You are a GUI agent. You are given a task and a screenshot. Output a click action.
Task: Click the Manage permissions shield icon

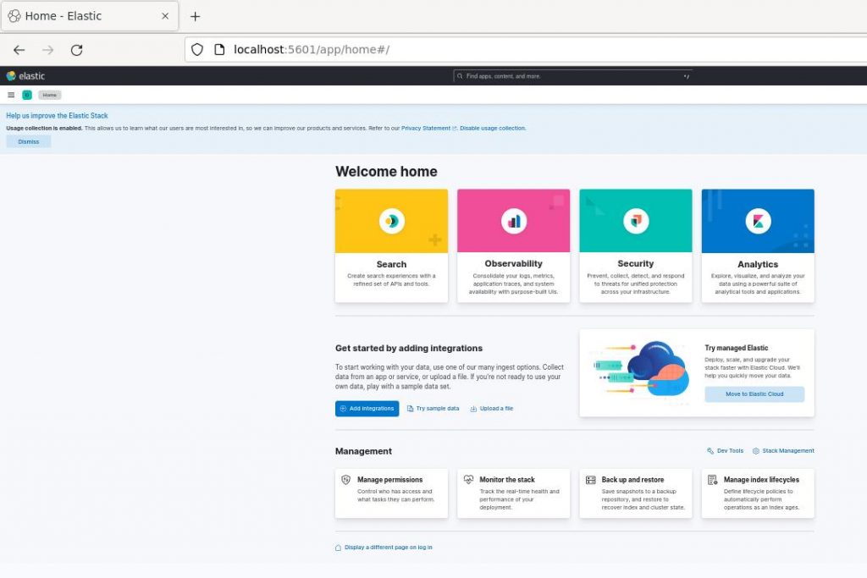(346, 480)
